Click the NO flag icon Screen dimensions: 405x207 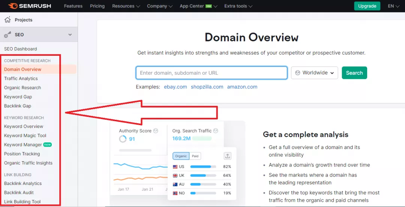pyautogui.click(x=175, y=193)
